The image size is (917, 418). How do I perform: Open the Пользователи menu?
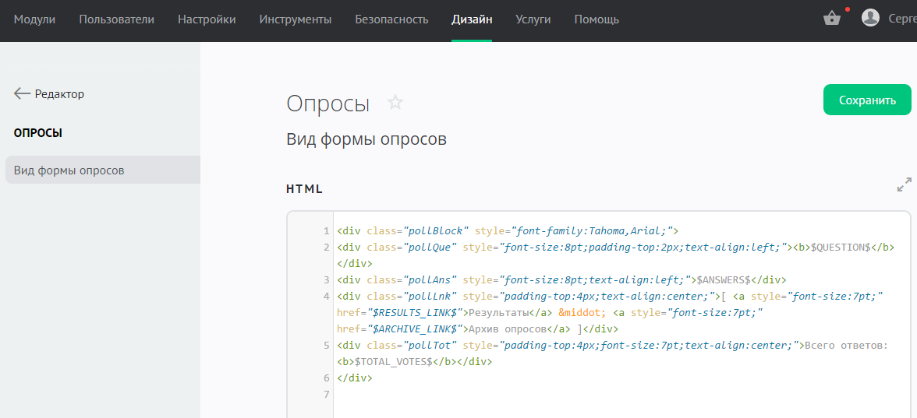(116, 19)
